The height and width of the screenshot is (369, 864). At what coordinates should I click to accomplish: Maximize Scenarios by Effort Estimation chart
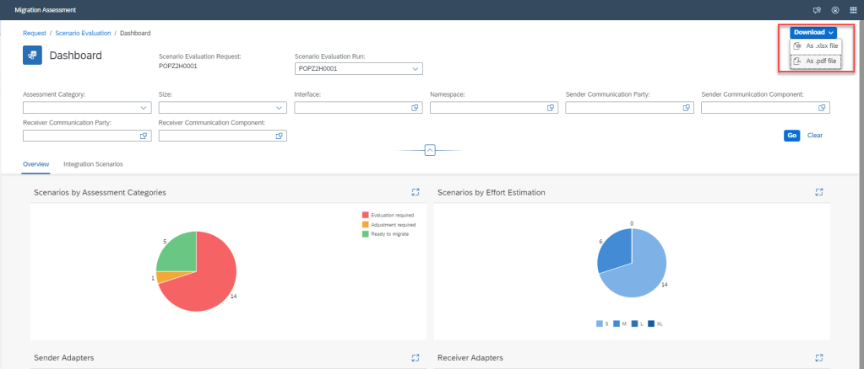click(819, 192)
